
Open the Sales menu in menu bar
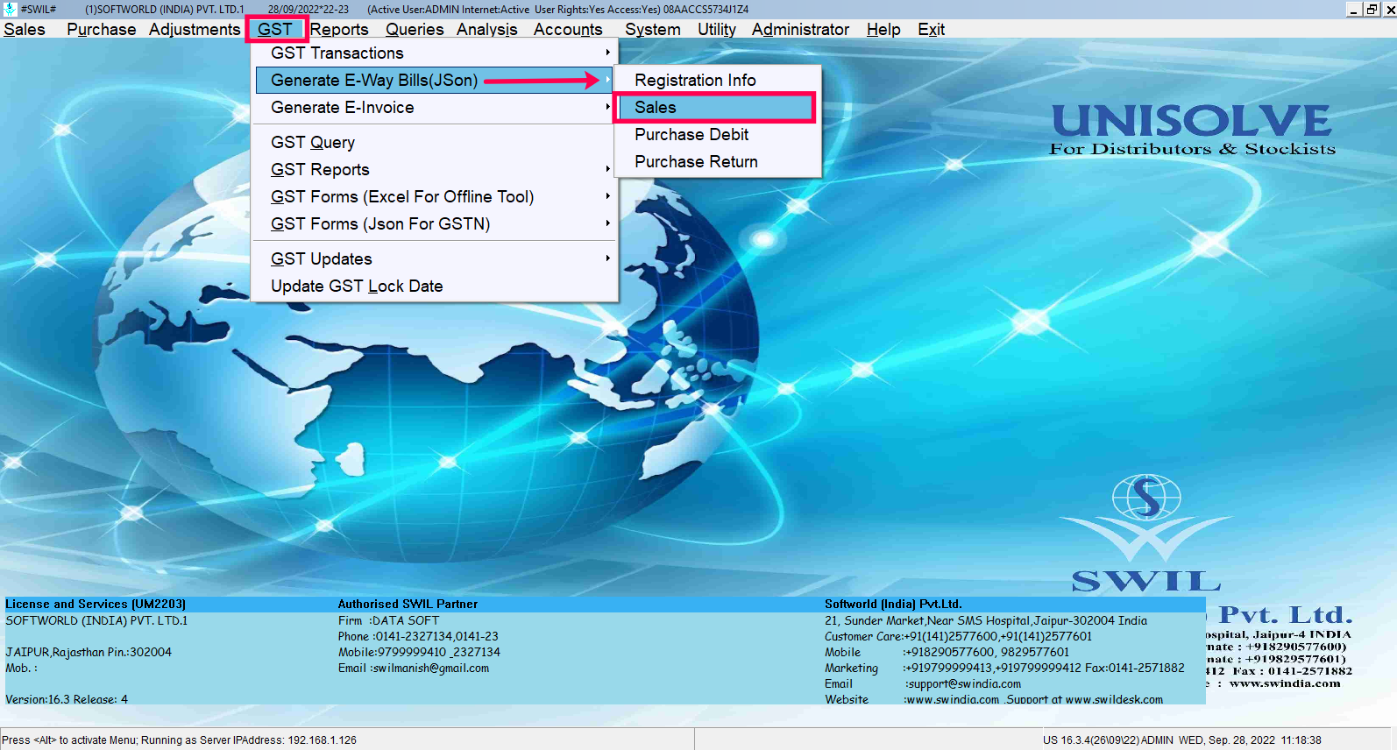pos(25,30)
